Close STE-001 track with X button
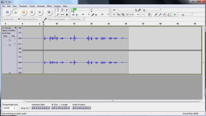Screen dimensions: 206x116 pos(3,28)
